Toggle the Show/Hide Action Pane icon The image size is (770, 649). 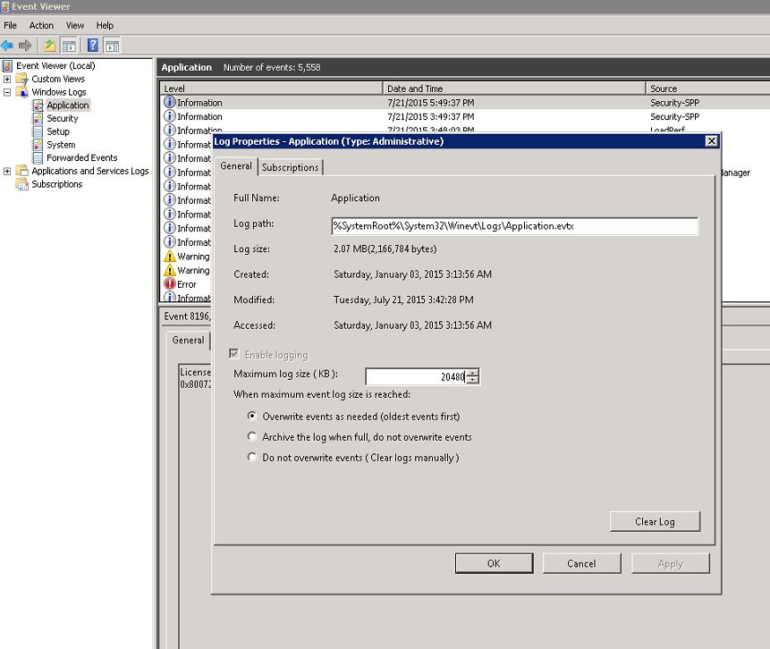[x=110, y=45]
